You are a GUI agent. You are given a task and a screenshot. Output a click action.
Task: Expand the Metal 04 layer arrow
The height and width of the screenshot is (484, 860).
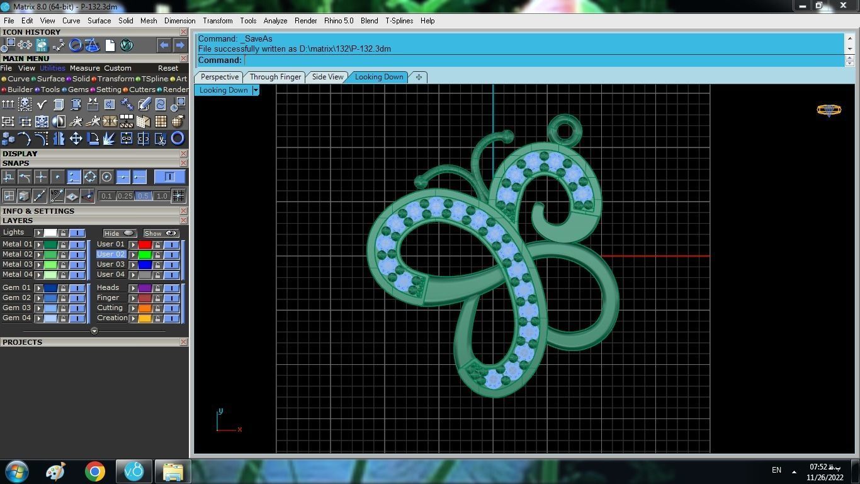point(38,275)
